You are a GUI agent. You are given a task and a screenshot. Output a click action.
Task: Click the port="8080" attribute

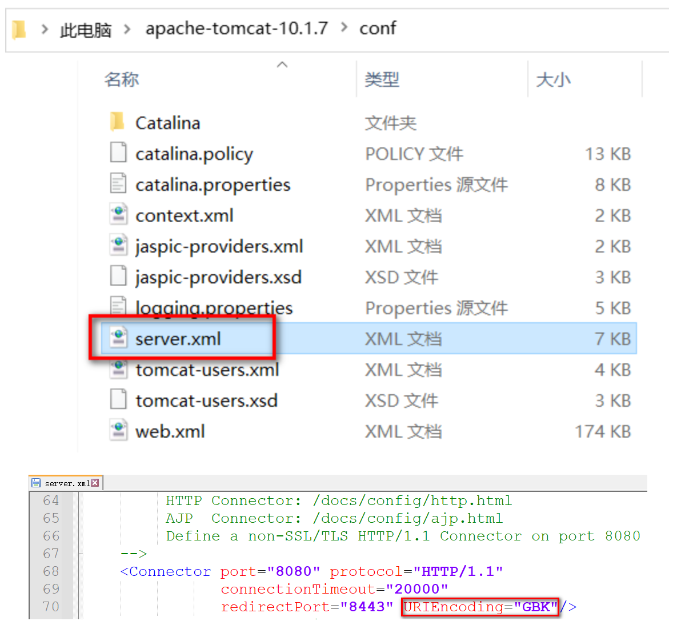coord(270,571)
